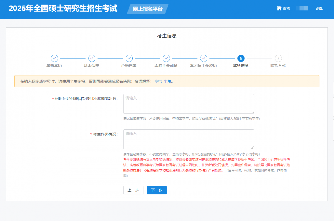Click the 退出 logout link

pos(320,9)
